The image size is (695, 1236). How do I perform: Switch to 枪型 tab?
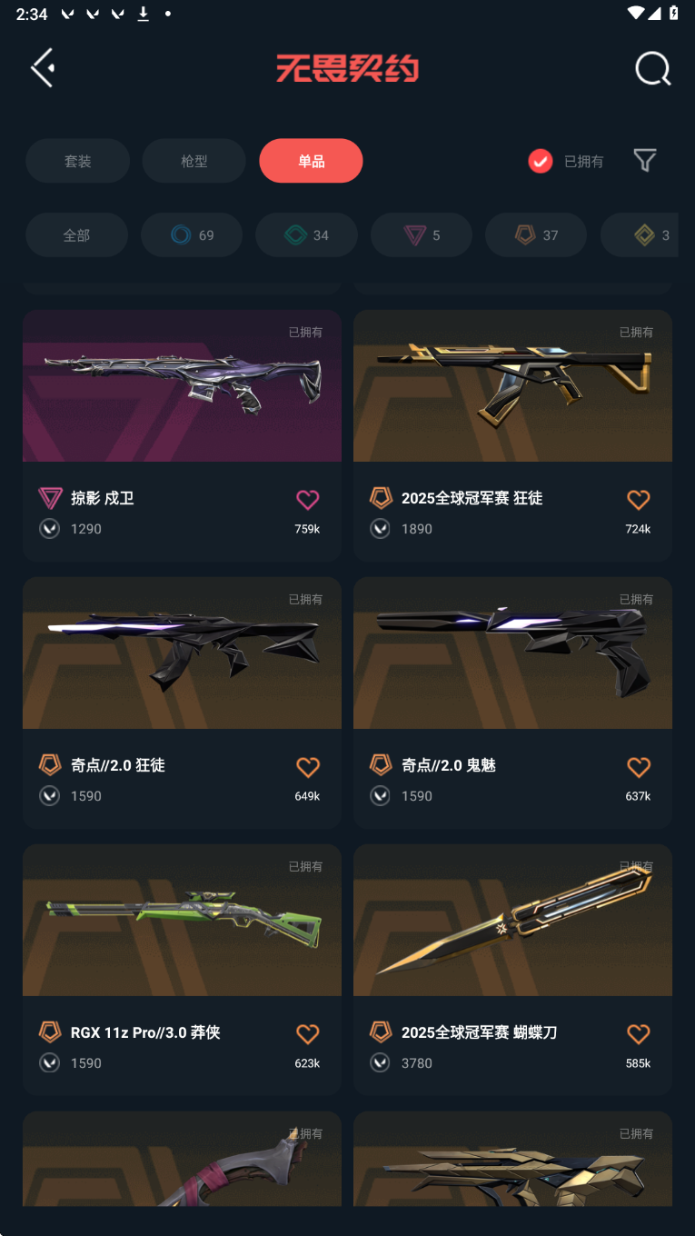tap(194, 161)
